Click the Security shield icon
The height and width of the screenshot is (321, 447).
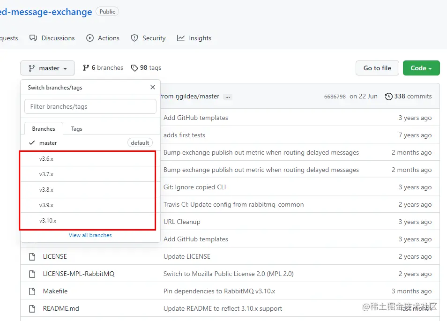click(134, 38)
